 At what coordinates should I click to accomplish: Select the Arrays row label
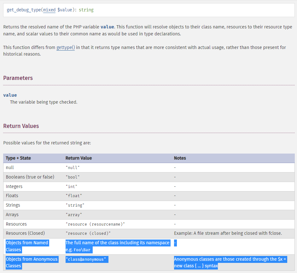click(x=12, y=215)
